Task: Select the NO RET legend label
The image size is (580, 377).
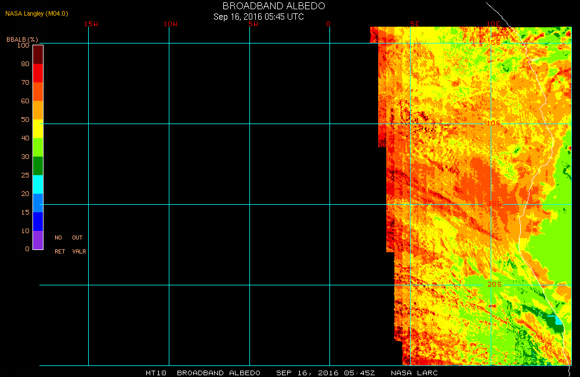Action: tap(59, 245)
